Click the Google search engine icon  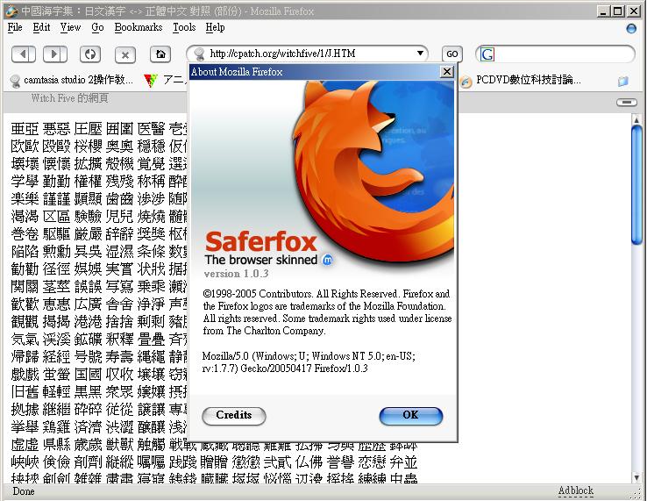pyautogui.click(x=487, y=54)
